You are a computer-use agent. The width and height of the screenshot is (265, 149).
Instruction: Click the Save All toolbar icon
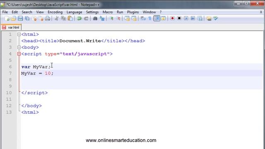click(x=27, y=18)
